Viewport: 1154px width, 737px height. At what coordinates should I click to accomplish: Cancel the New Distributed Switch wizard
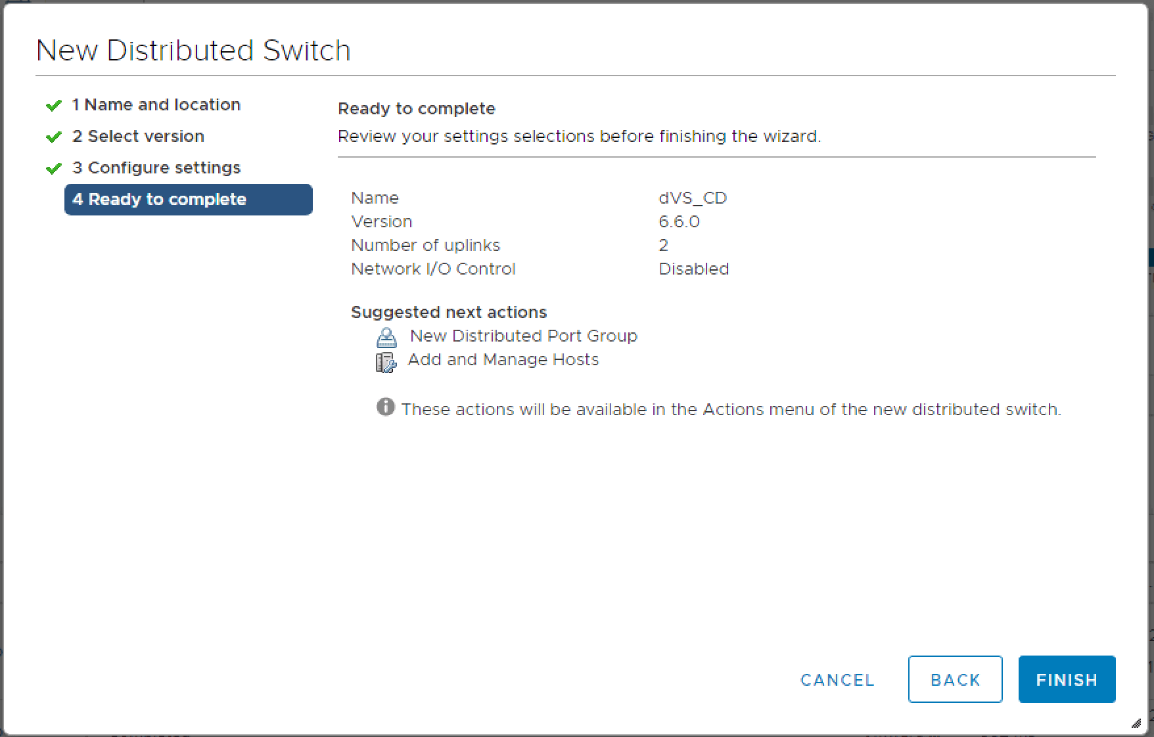coord(837,680)
